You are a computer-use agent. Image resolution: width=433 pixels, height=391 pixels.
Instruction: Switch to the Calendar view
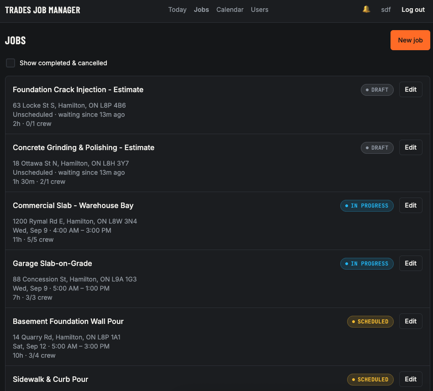tap(230, 10)
